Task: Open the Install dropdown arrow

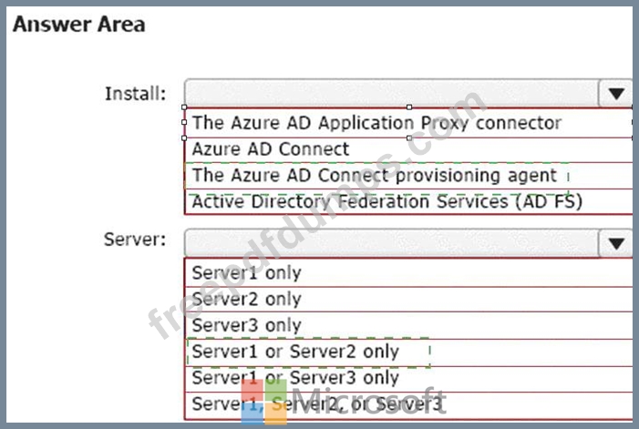Action: tap(616, 93)
